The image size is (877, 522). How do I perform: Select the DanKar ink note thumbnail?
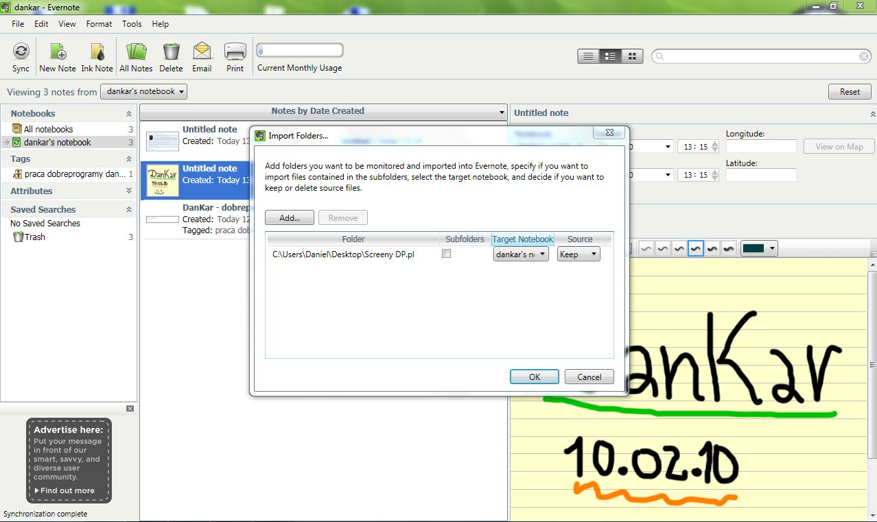pyautogui.click(x=163, y=180)
